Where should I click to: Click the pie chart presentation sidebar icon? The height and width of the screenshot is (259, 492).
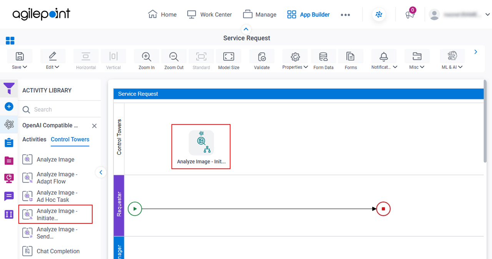pyautogui.click(x=9, y=178)
